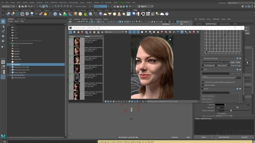The width and height of the screenshot is (255, 143).
Task: Toggle Save in image checkbox in Background image row
Action: tap(229, 66)
